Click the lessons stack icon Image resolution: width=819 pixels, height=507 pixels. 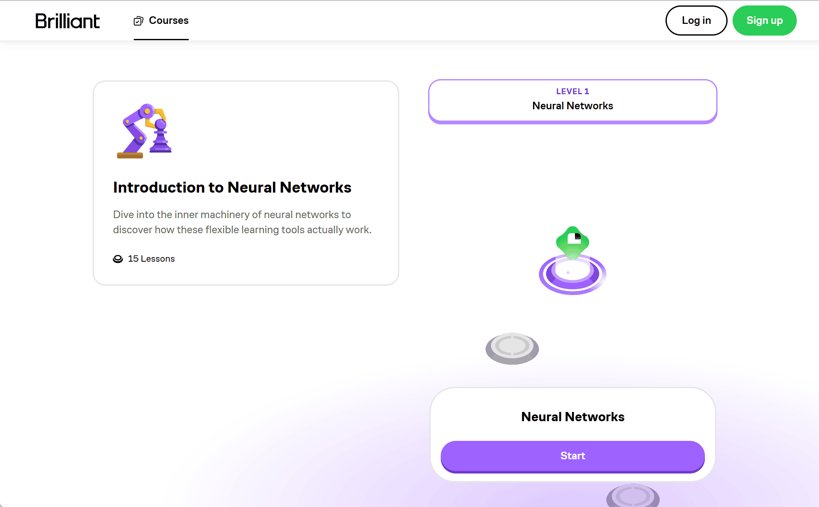coord(118,259)
